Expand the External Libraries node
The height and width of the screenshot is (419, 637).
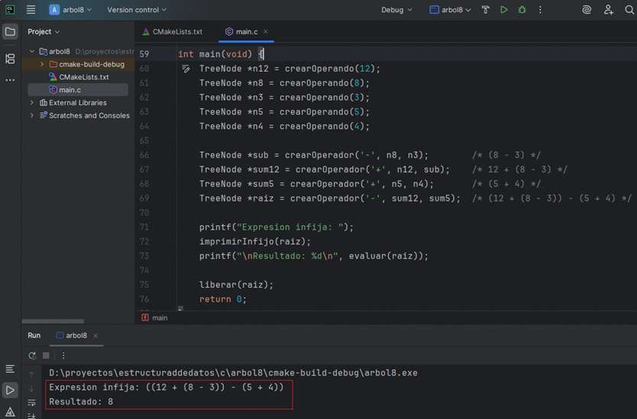click(31, 103)
